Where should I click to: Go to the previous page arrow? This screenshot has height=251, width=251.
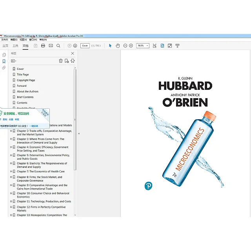tap(69, 46)
